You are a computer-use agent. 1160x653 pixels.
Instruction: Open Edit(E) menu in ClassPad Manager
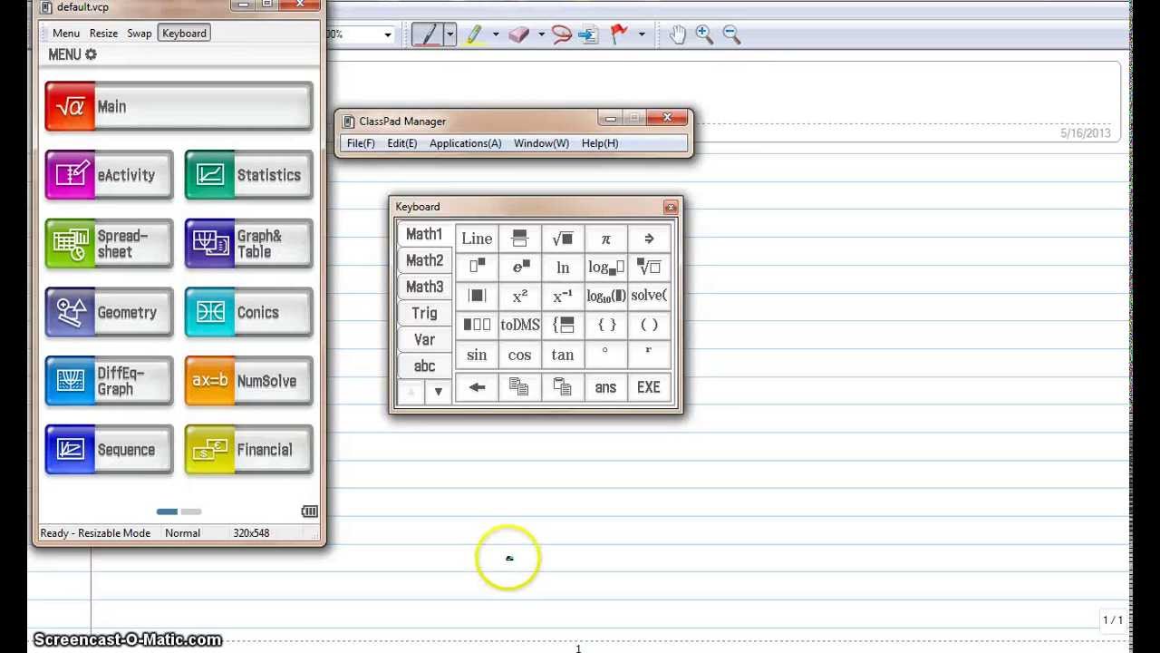click(402, 143)
